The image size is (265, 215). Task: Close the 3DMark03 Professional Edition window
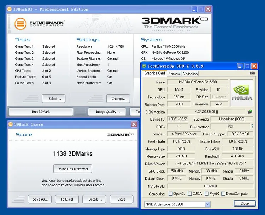coord(208,9)
